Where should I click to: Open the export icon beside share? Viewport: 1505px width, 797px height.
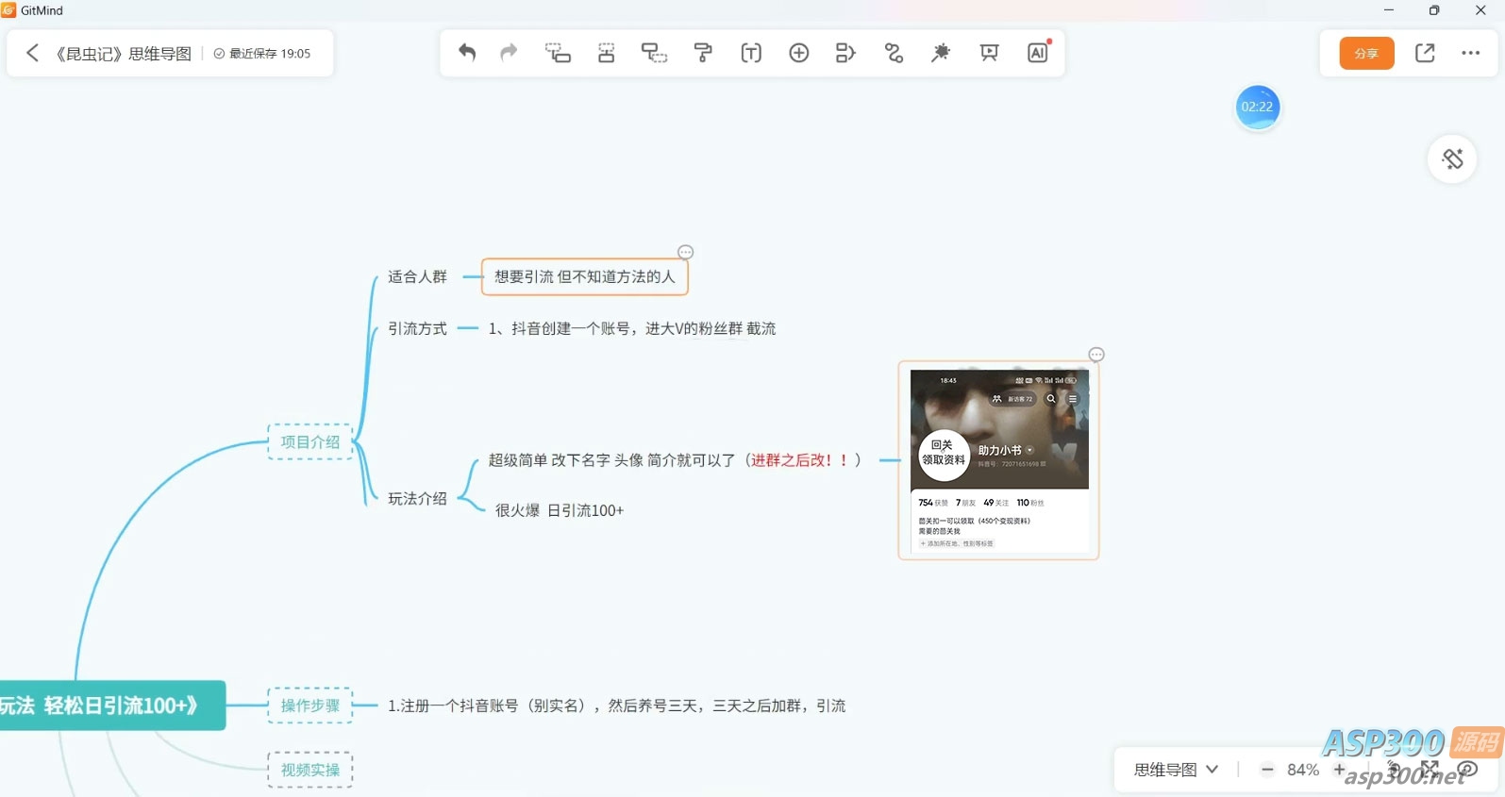coord(1425,53)
